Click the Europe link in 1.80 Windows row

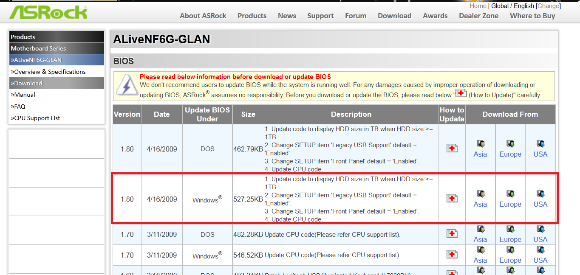tap(510, 204)
